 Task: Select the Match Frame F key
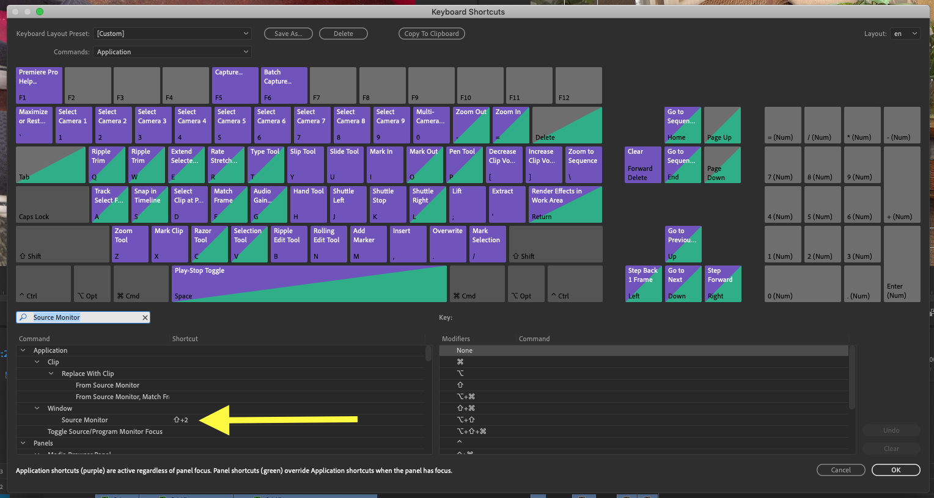pyautogui.click(x=230, y=204)
